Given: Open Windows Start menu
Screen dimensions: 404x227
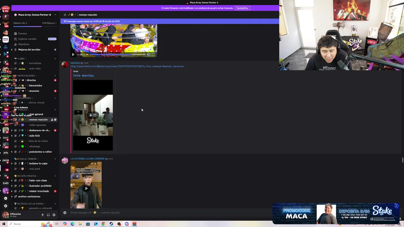Looking at the screenshot, I should pyautogui.click(x=4, y=224).
